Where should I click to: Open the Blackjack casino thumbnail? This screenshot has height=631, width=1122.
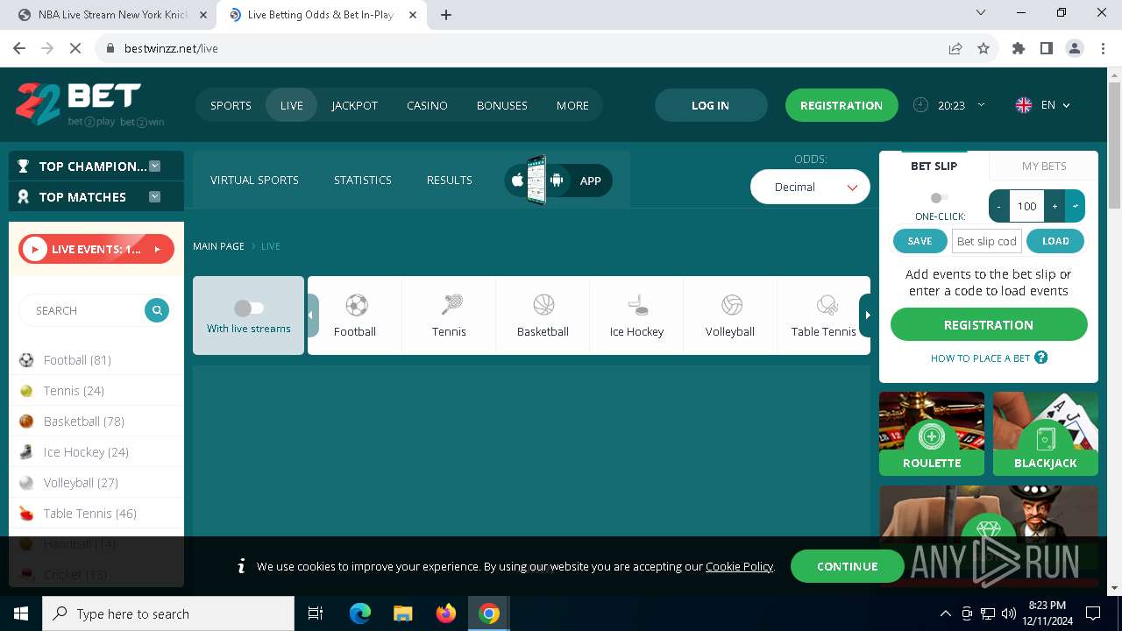pyautogui.click(x=1046, y=433)
